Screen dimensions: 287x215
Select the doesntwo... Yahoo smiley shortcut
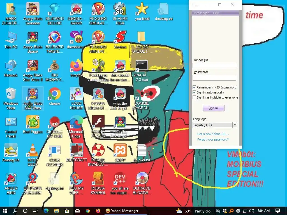76,40
